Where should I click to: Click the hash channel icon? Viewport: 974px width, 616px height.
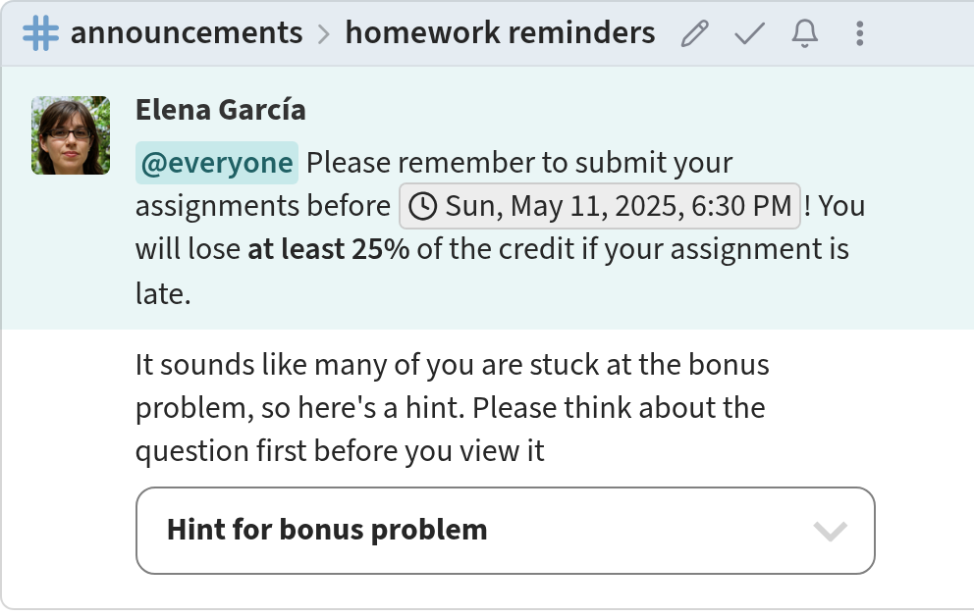click(x=41, y=33)
